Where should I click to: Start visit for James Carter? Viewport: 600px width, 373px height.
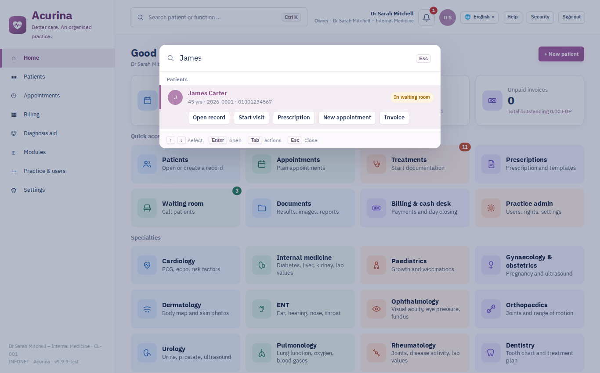(251, 118)
